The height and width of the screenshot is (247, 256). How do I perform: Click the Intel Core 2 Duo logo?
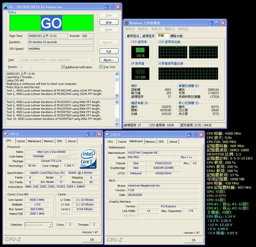pos(88,159)
